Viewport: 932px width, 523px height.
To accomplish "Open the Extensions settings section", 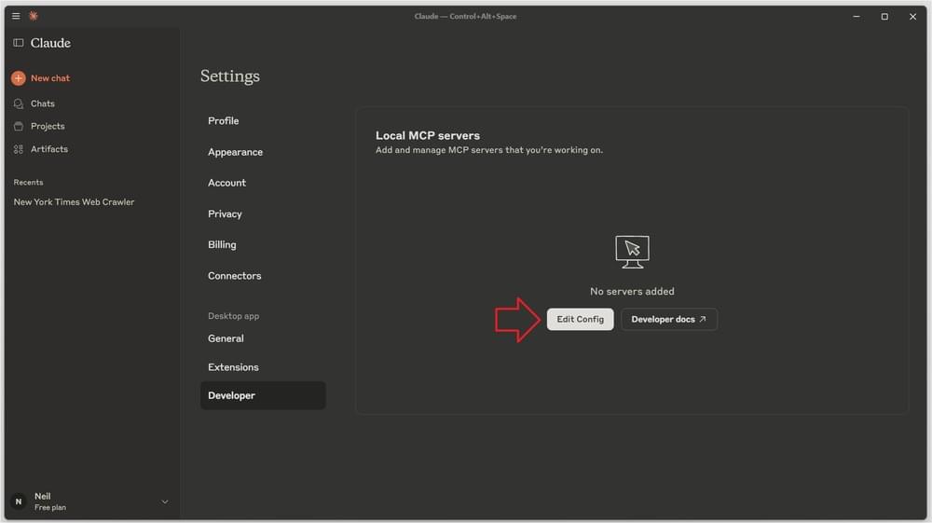I will coord(233,367).
